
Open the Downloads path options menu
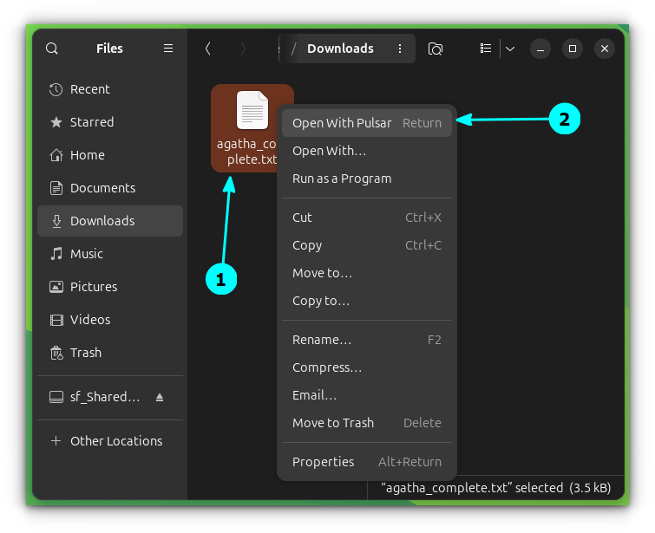[x=400, y=49]
